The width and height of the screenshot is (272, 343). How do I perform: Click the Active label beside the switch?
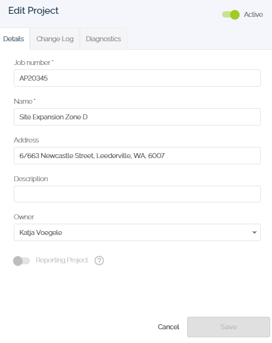click(253, 14)
